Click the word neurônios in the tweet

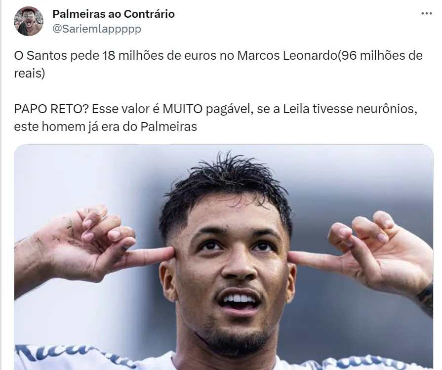pos(387,109)
